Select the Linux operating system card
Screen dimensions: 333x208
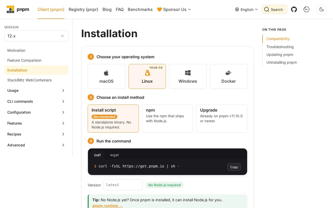[x=147, y=76]
